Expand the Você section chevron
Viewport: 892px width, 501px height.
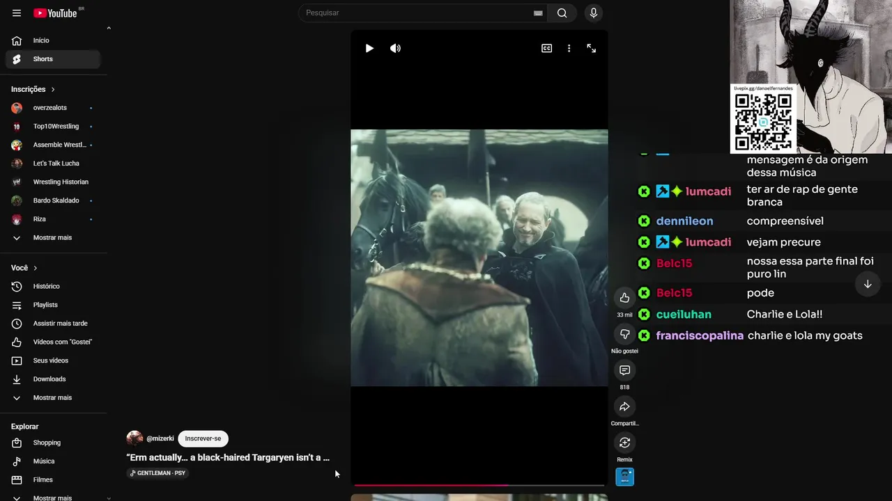click(x=36, y=268)
